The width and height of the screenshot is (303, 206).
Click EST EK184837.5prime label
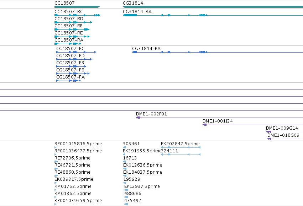[x=142, y=172]
